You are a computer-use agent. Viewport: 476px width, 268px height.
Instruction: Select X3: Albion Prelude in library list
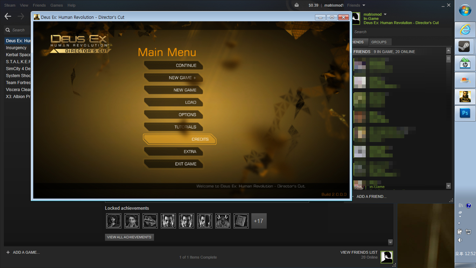coord(18,97)
